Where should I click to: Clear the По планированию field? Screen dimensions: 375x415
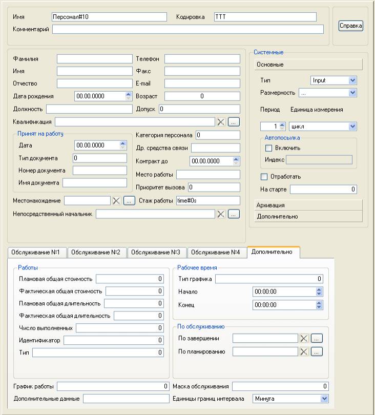pyautogui.click(x=304, y=351)
